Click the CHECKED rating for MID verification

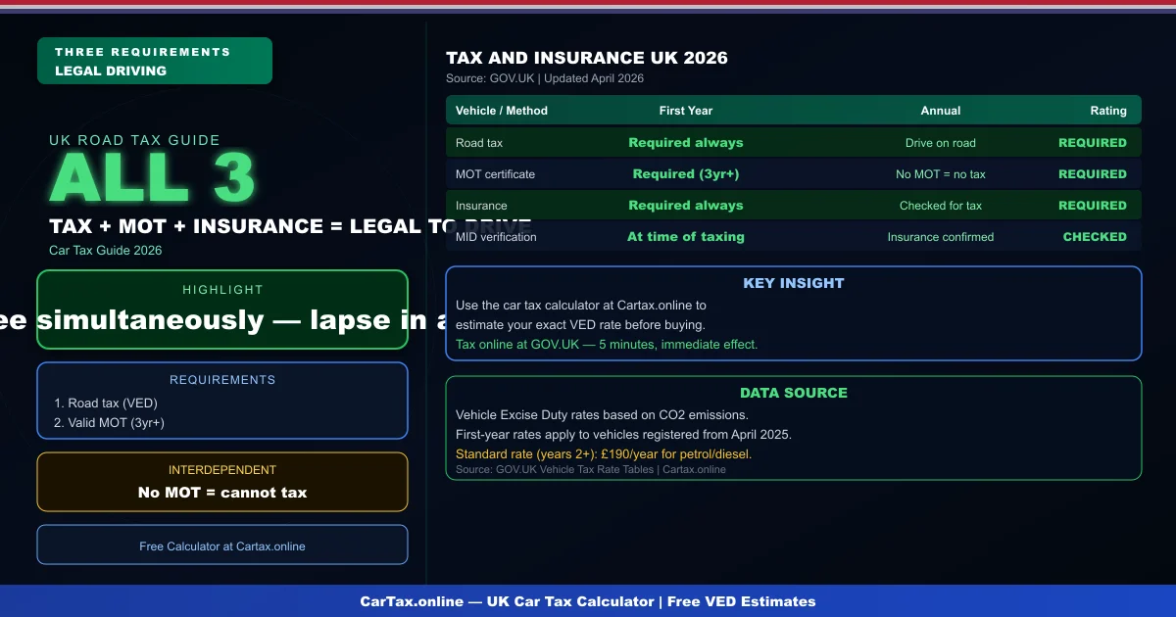[x=1095, y=236]
